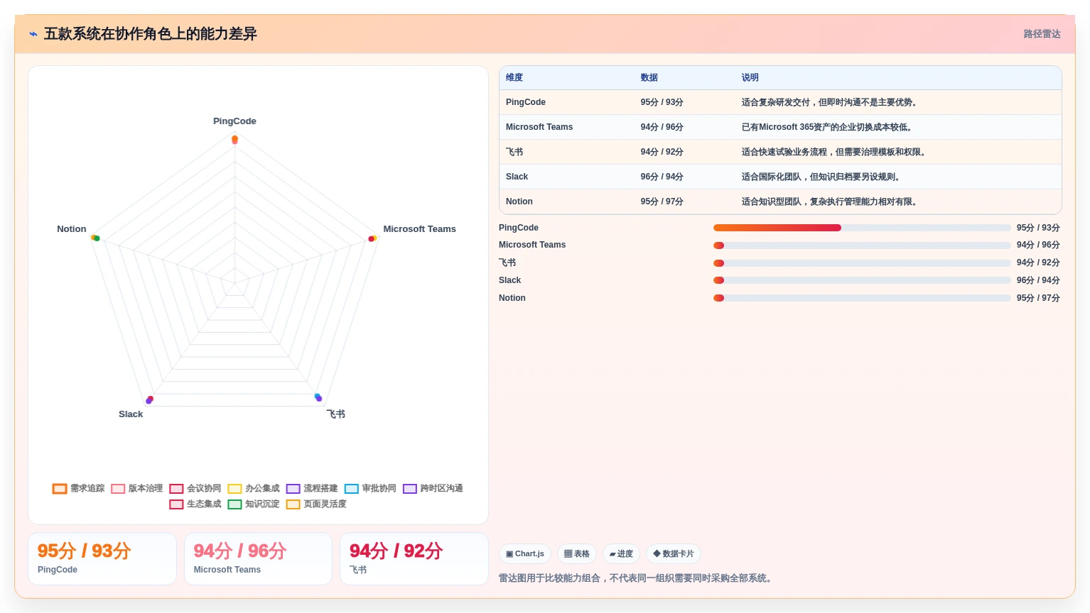
Task: Click the 表格 tag button
Action: 577,554
